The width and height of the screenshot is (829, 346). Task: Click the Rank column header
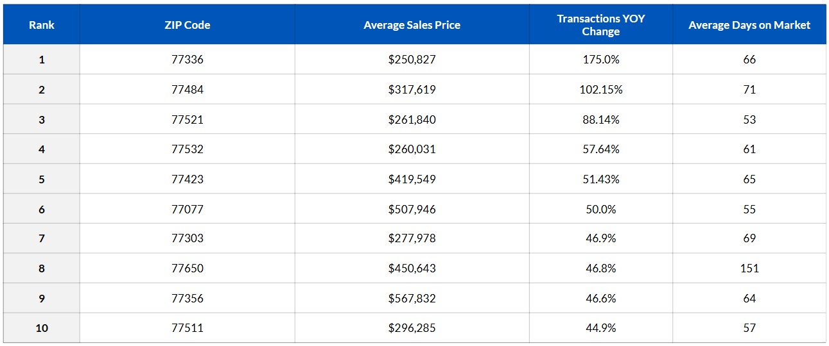click(x=42, y=26)
